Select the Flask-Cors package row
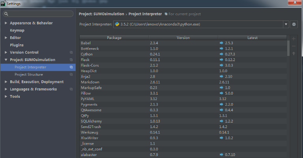This screenshot has height=158, width=303. 183,65
